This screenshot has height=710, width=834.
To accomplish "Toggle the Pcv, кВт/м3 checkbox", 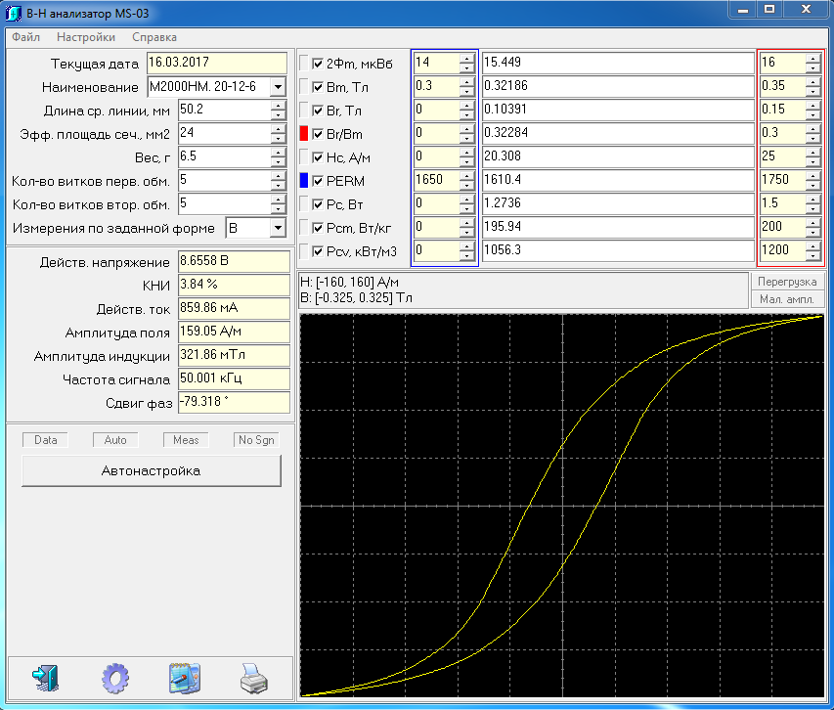I will 318,251.
